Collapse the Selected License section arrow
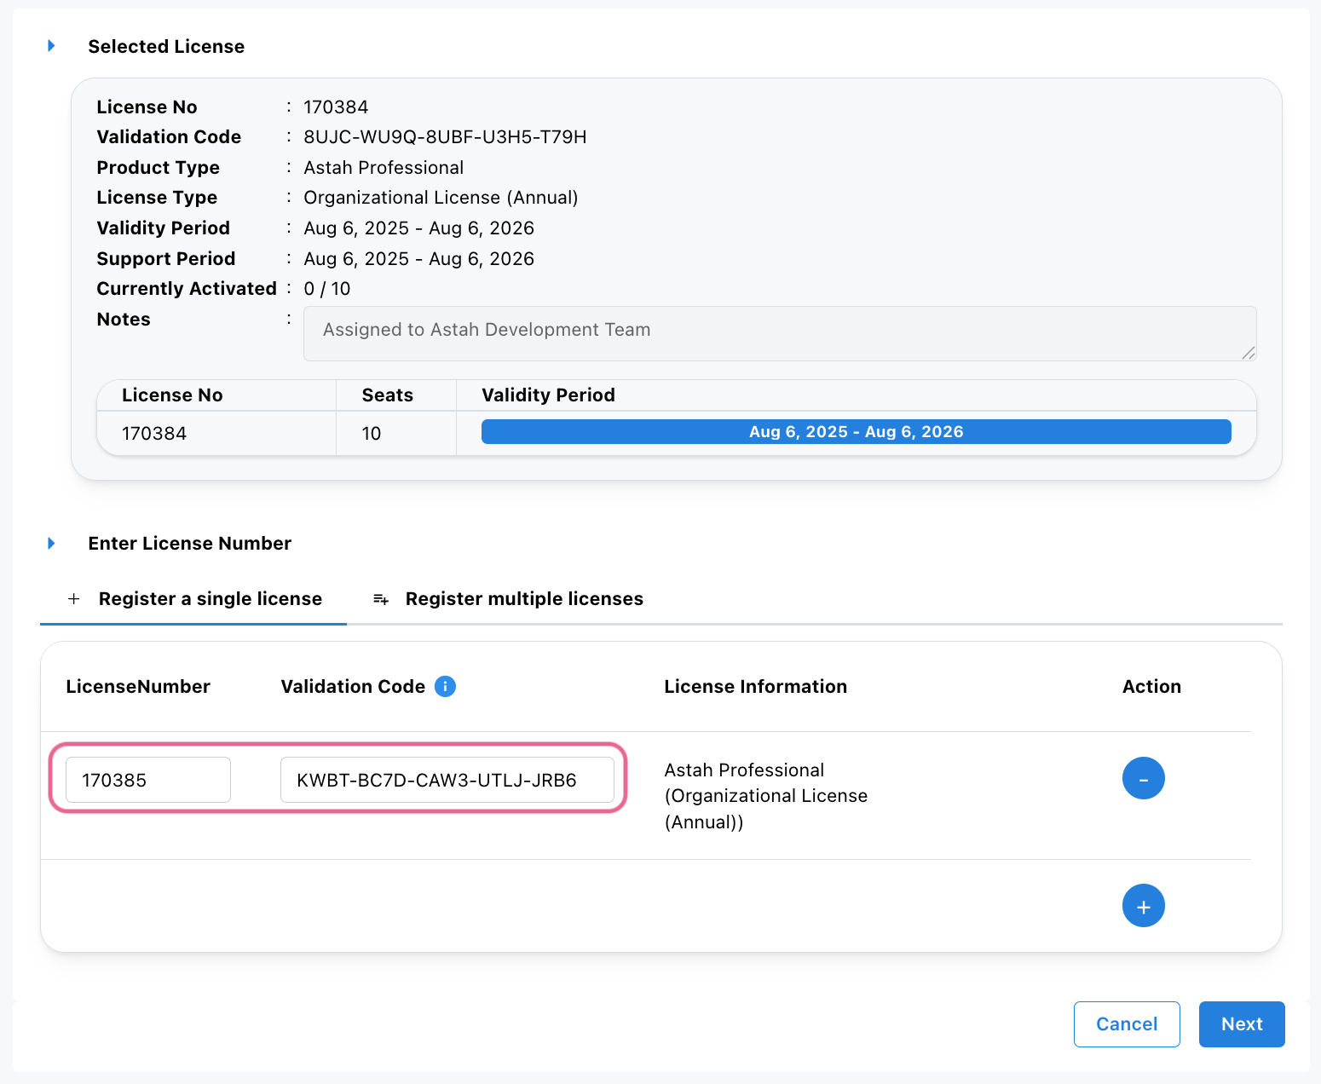1321x1084 pixels. click(51, 46)
